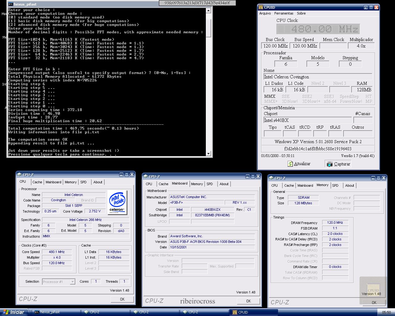Viewport: 395px width, 316px height.
Task: Click the 82371EB/MB (PIIX4E/M) southbridge value
Action: pos(212,215)
